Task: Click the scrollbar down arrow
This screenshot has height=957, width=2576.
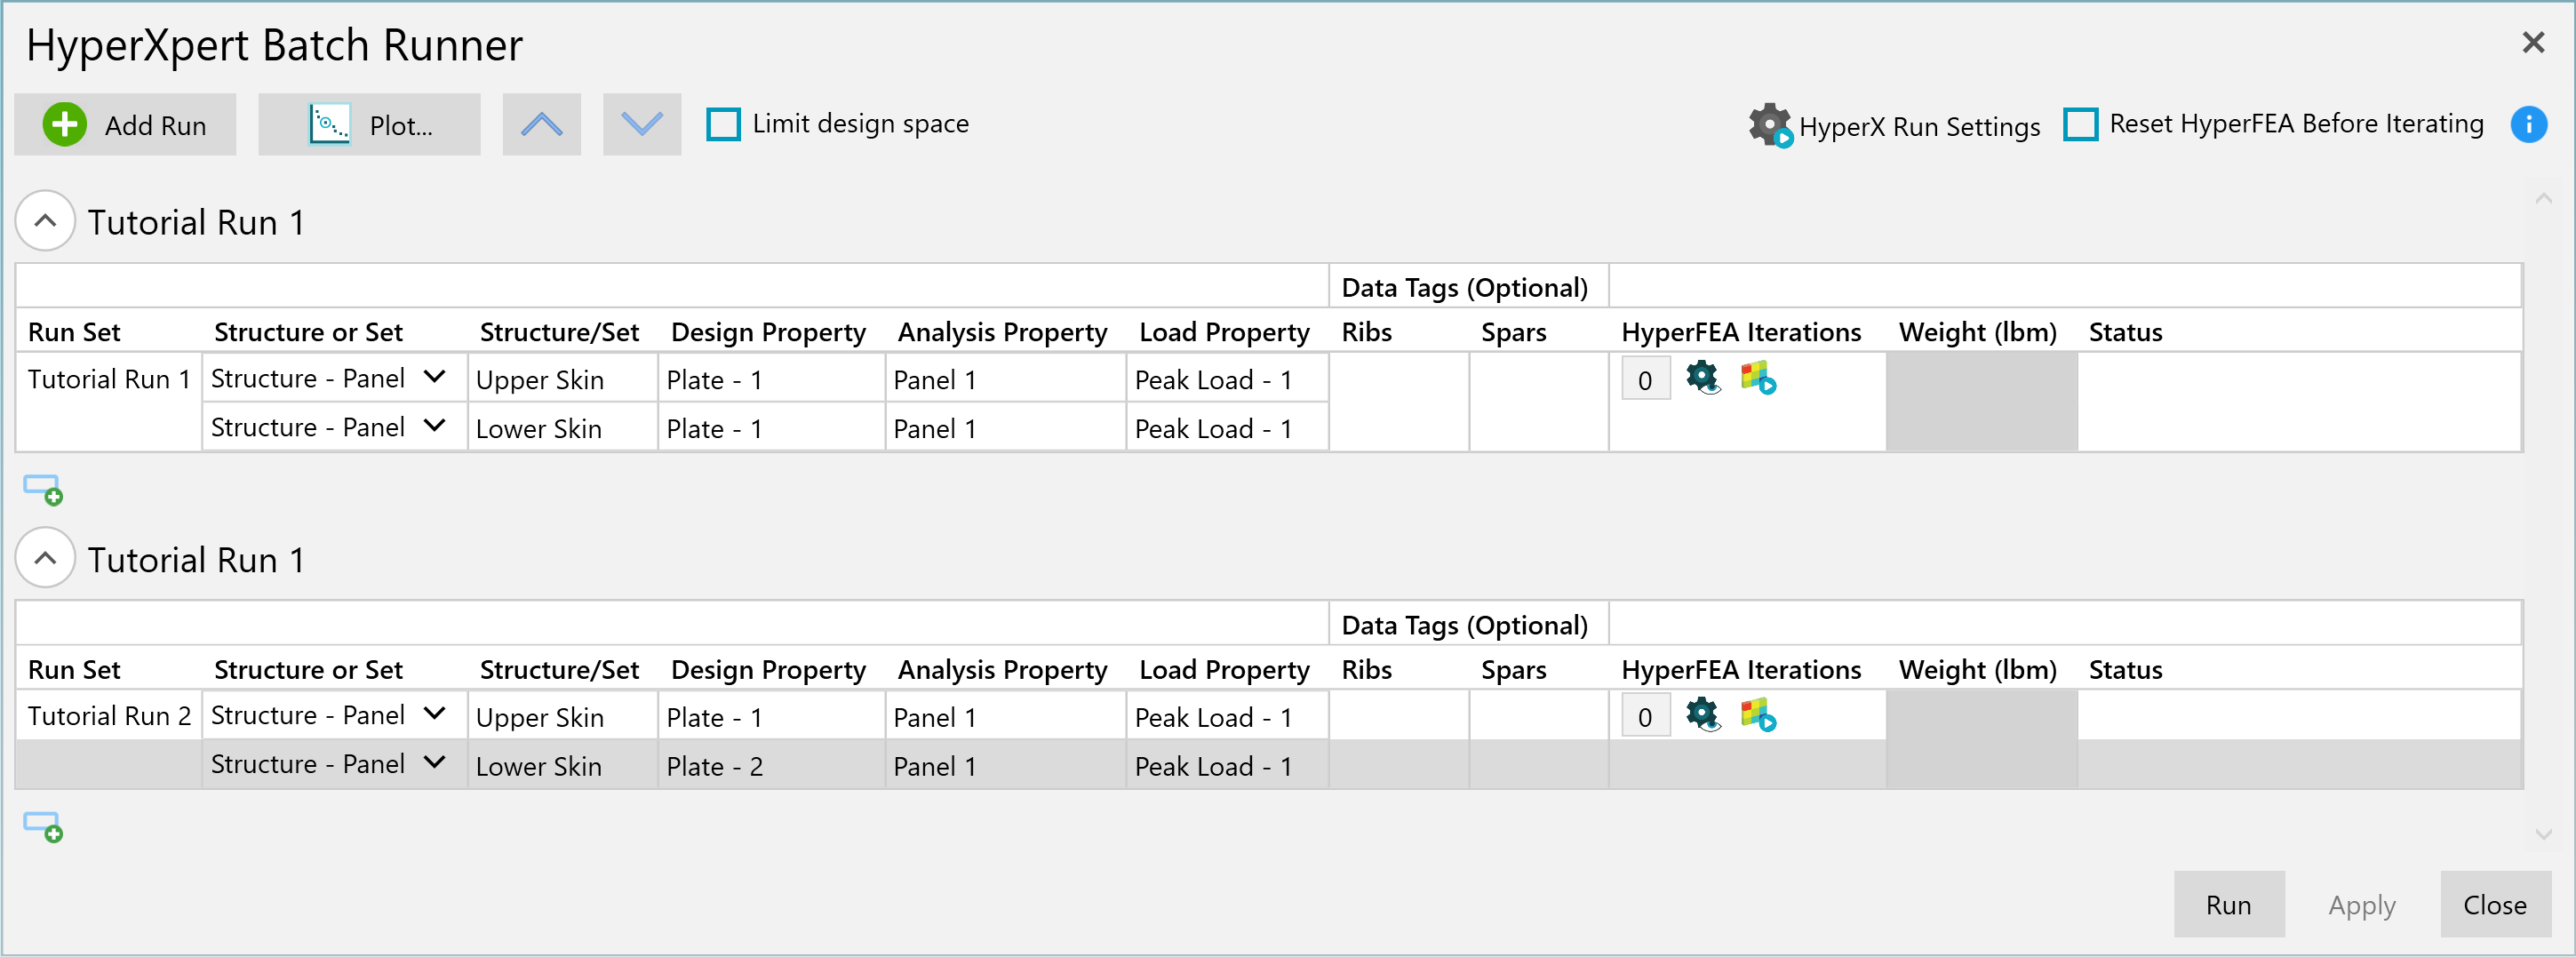Action: [x=2544, y=835]
